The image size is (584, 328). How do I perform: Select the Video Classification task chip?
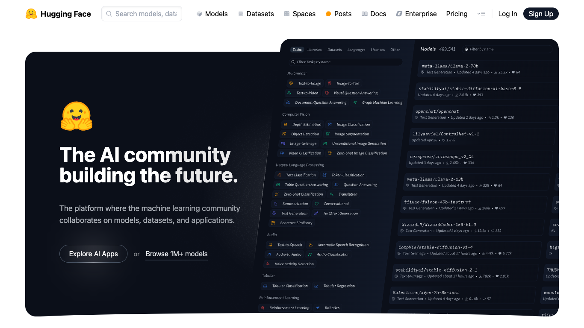tap(300, 153)
